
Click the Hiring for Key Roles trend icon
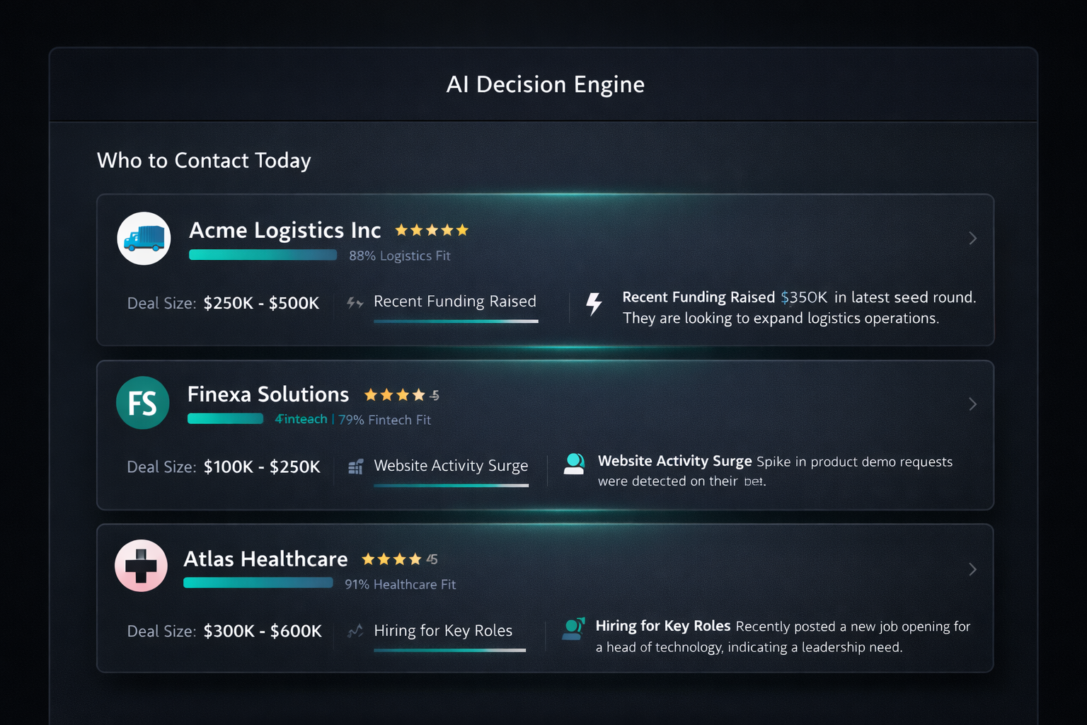355,631
